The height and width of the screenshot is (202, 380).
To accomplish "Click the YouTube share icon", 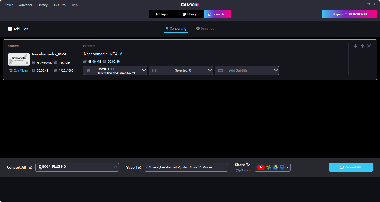I will point(261,167).
